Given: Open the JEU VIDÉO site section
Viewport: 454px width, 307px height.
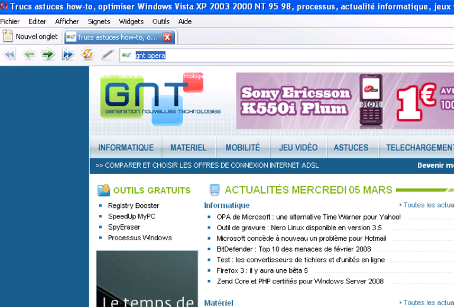Looking at the screenshot, I should click(298, 148).
